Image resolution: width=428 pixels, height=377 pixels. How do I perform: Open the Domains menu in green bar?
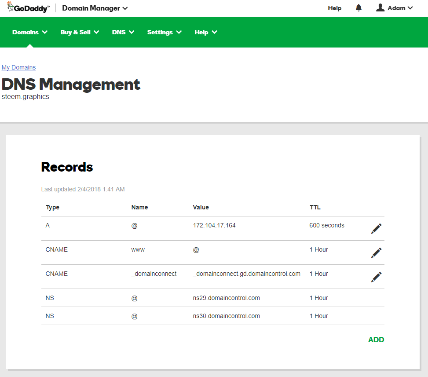[x=30, y=32]
